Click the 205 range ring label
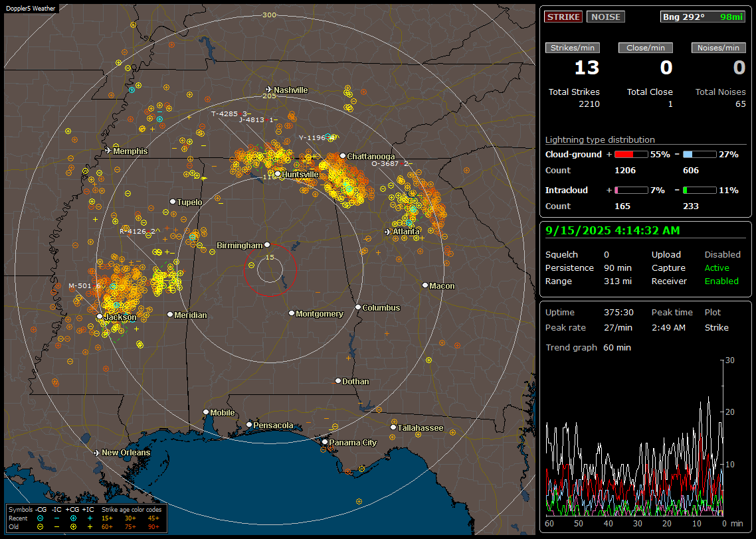756x539 pixels. 269,96
